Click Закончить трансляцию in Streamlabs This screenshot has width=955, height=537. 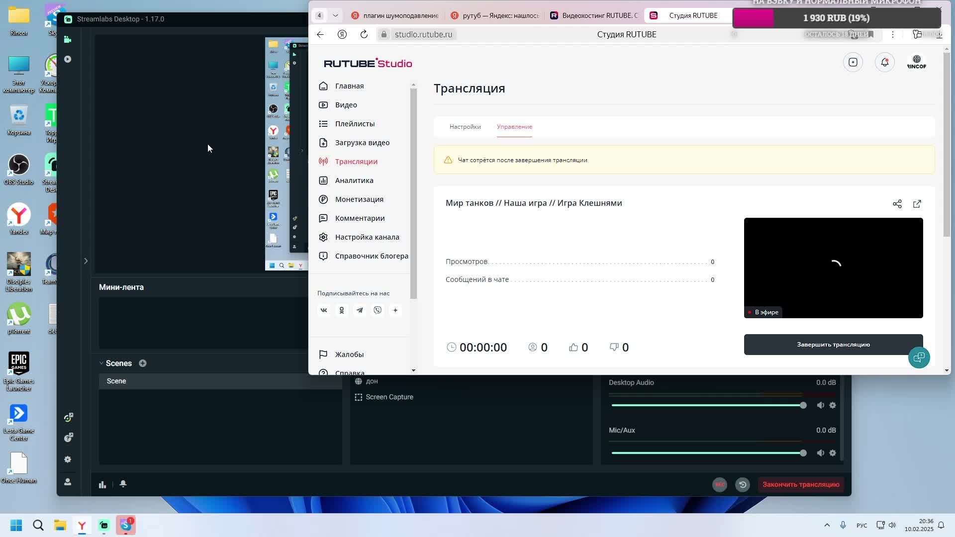(x=800, y=484)
